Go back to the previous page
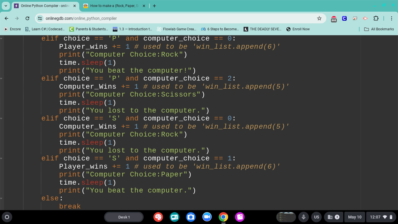The height and width of the screenshot is (224, 398). click(x=7, y=18)
